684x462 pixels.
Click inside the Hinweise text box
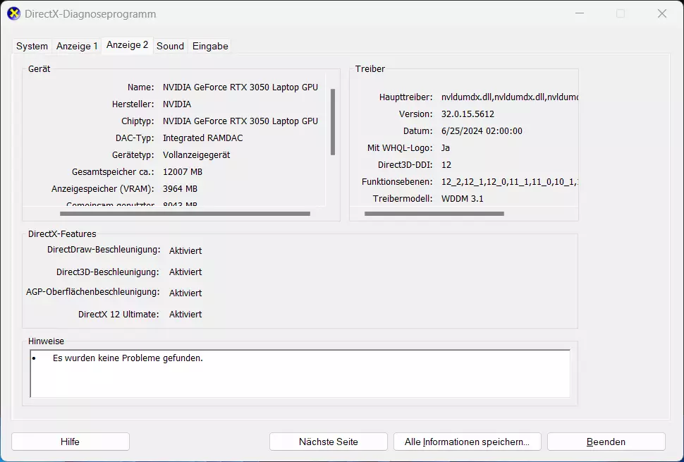[300, 373]
